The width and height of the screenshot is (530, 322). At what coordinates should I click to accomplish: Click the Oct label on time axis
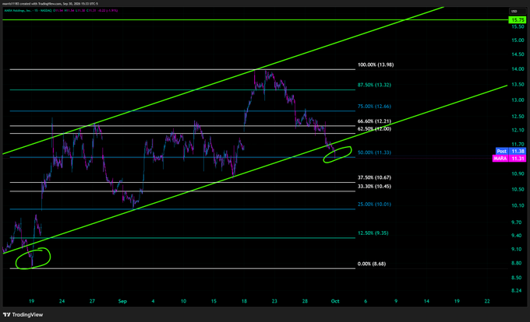[335, 302]
